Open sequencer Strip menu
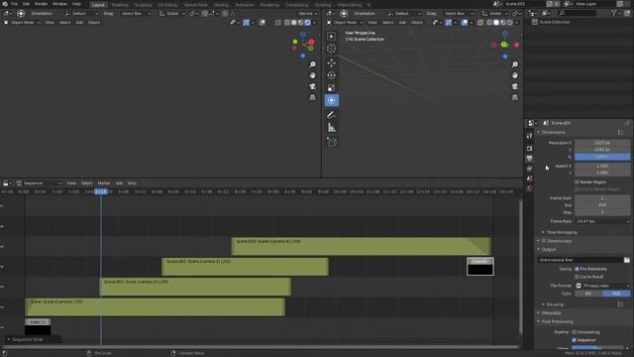This screenshot has width=634, height=357. [x=132, y=183]
